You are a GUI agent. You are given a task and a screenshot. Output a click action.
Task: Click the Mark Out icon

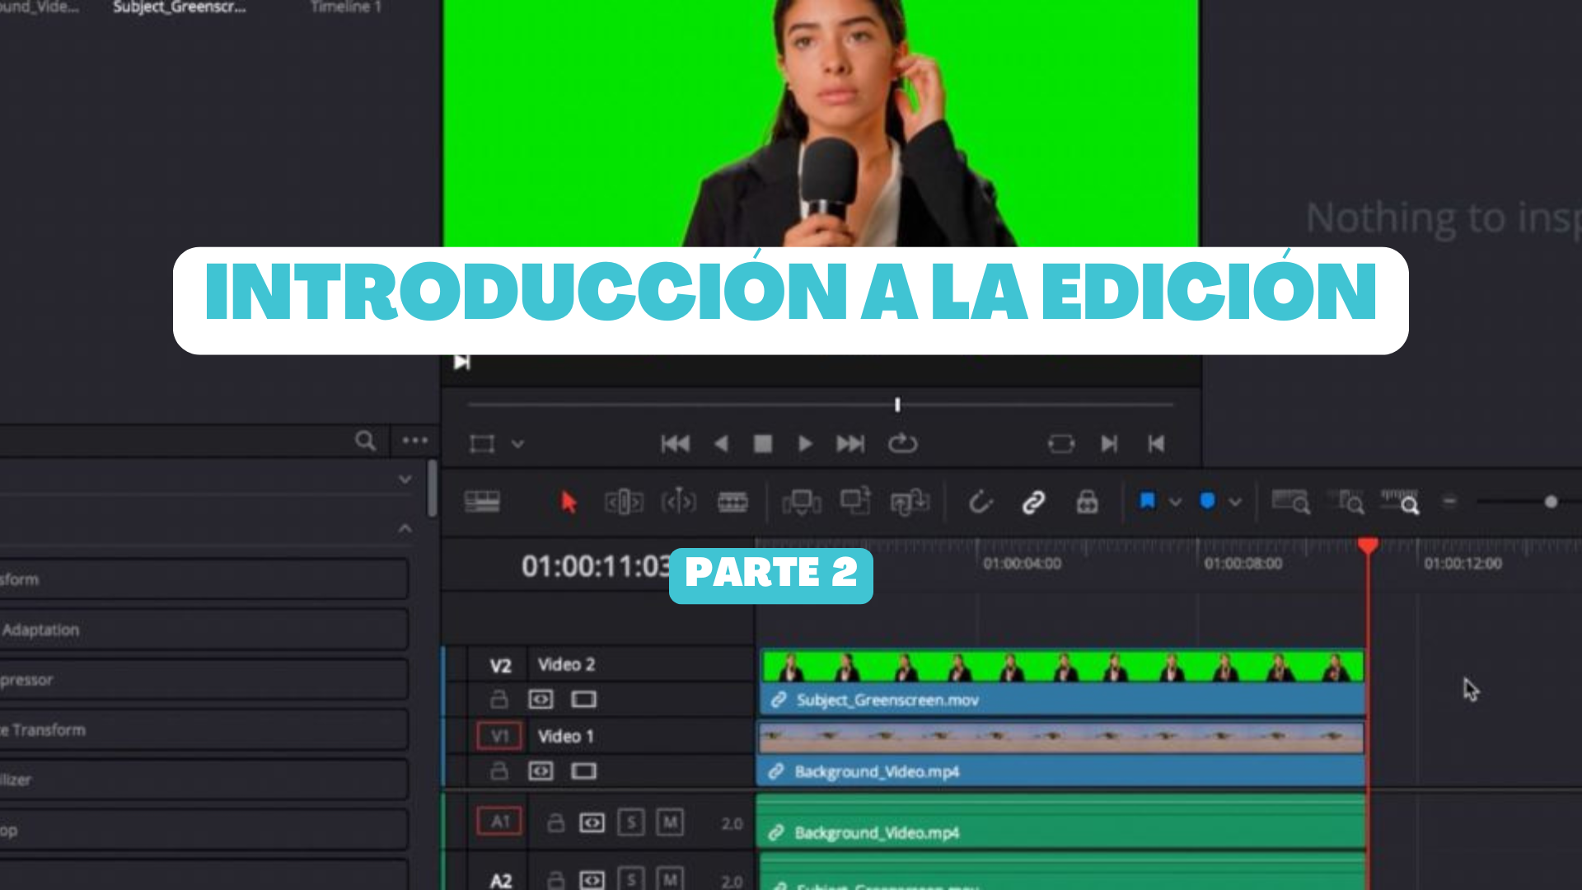[1156, 444]
